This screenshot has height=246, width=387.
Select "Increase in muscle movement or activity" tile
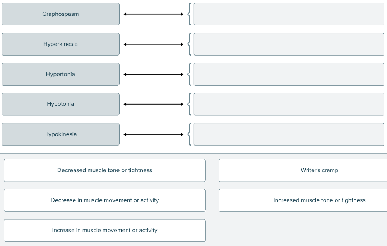104,230
